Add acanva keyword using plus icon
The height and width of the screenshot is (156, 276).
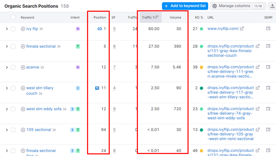point(23,67)
